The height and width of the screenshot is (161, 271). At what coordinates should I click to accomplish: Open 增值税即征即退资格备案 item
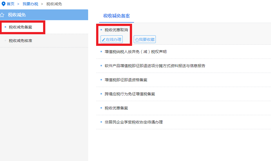pos(126,80)
